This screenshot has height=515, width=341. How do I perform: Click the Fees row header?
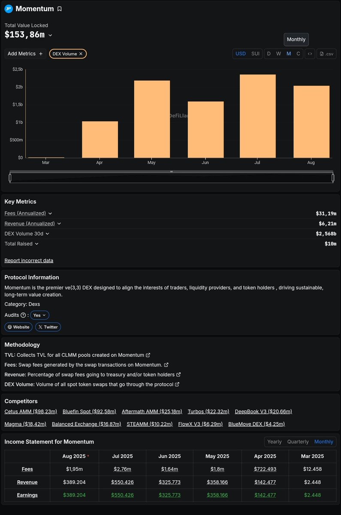[27, 470]
